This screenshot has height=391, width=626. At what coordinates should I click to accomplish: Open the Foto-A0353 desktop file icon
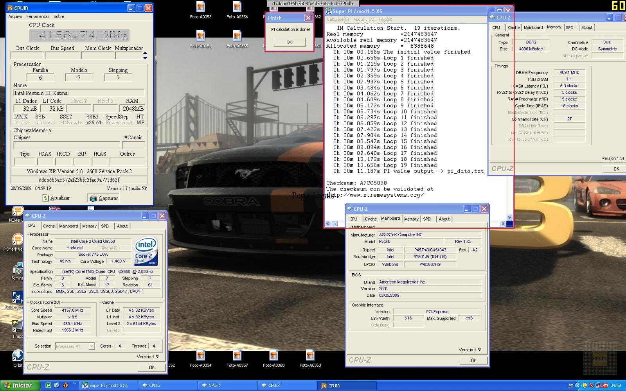click(200, 7)
